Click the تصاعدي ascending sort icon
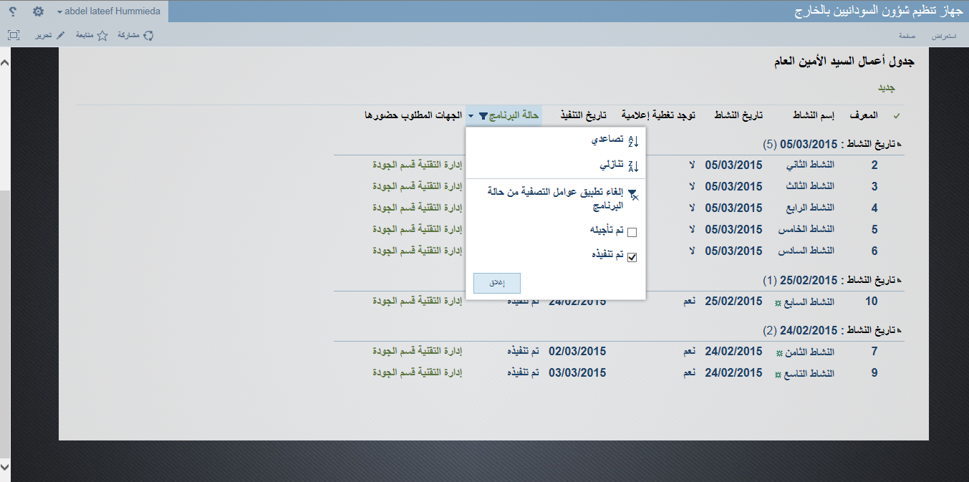This screenshot has height=482, width=969. [x=632, y=141]
